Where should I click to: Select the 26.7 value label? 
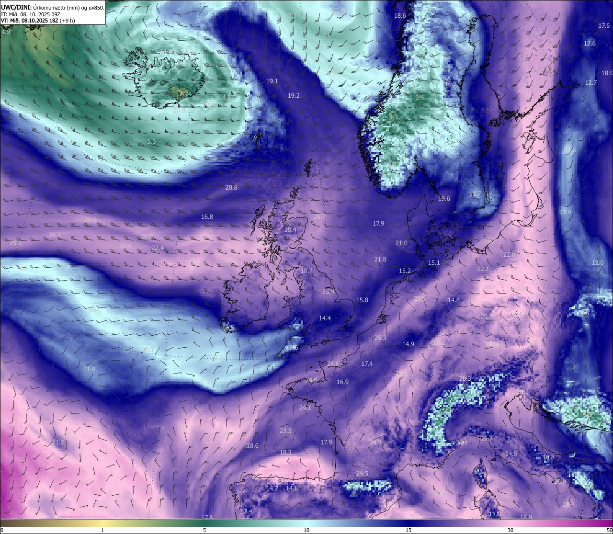click(x=319, y=217)
